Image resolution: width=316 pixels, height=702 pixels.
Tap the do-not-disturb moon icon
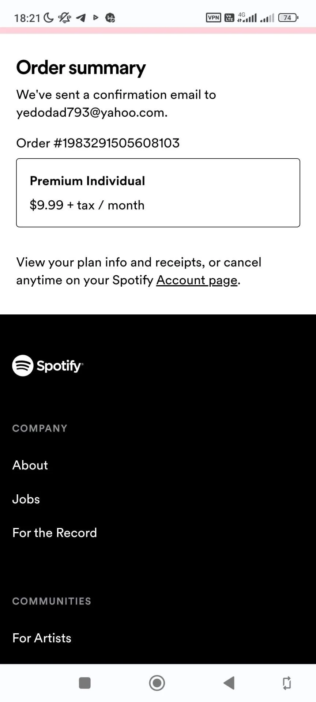click(48, 17)
